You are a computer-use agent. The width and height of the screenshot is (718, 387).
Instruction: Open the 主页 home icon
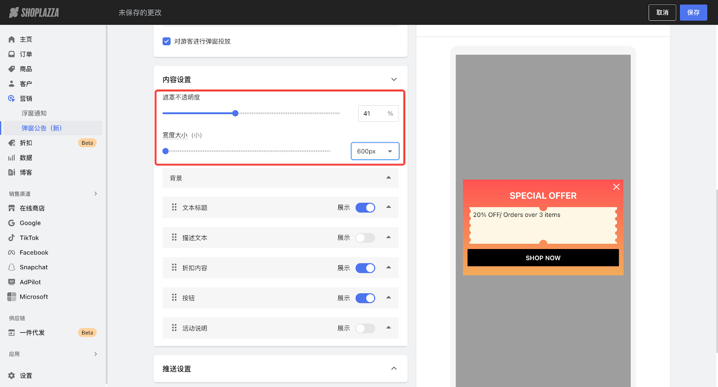coord(12,39)
